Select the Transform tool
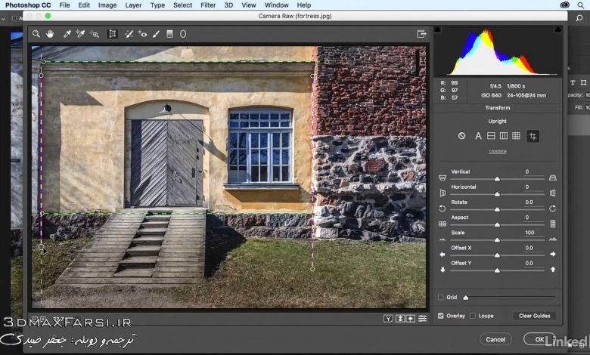The image size is (590, 355). 112,34
